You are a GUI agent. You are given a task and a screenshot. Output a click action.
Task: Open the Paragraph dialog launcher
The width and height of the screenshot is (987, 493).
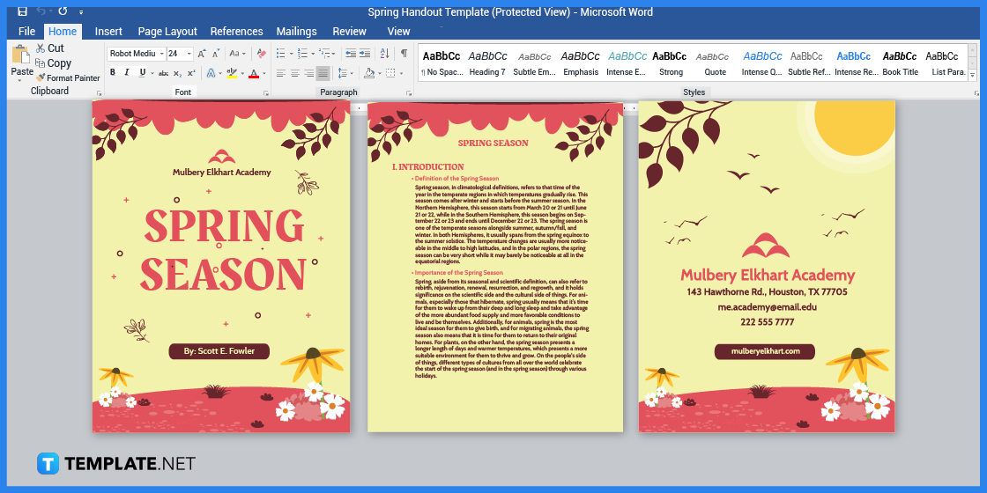click(x=409, y=93)
